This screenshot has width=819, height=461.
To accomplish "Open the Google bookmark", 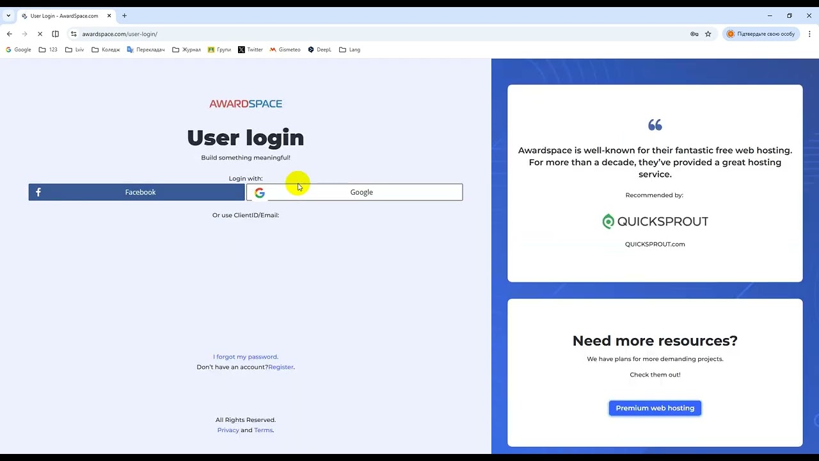I will click(19, 49).
